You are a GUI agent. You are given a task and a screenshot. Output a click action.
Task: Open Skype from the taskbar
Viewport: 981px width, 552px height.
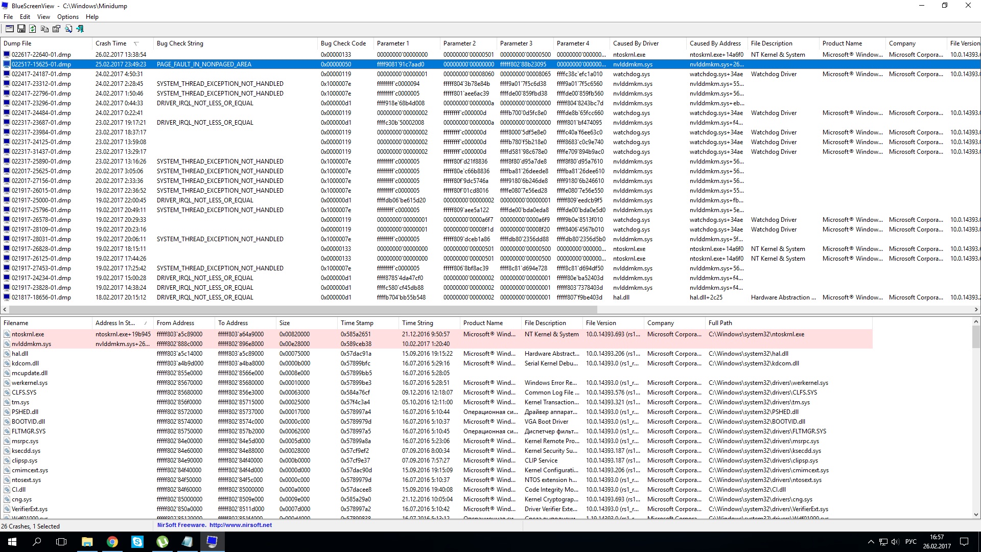pyautogui.click(x=137, y=542)
